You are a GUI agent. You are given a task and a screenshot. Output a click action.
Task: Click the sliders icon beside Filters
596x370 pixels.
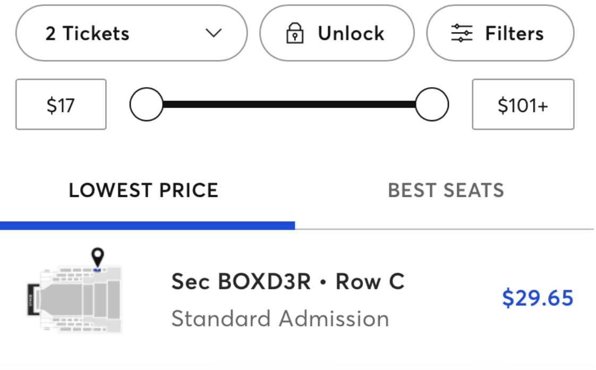click(462, 34)
